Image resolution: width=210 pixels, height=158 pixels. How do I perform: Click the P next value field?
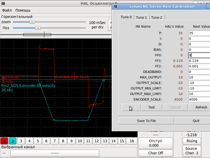199,33
